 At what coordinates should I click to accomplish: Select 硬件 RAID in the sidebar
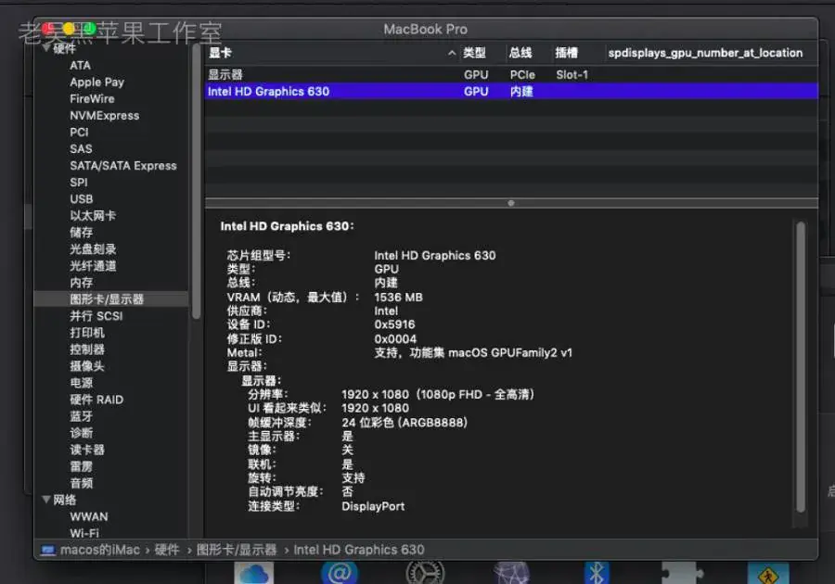pyautogui.click(x=96, y=400)
